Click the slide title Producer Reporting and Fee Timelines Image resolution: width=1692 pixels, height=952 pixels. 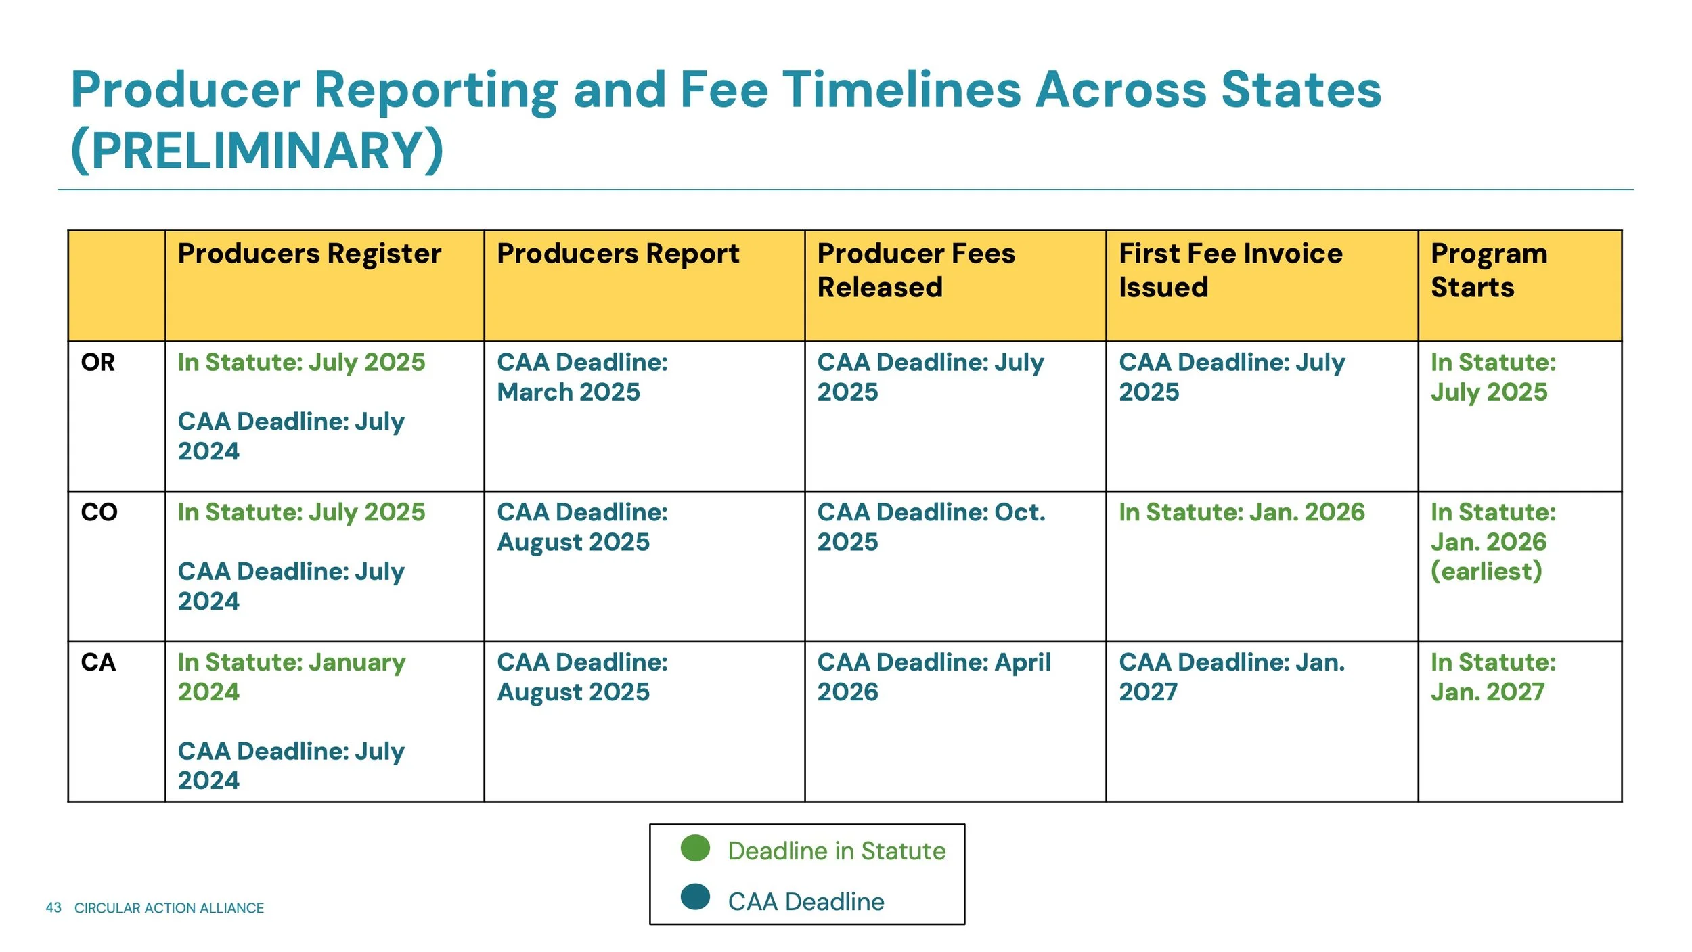[725, 119]
